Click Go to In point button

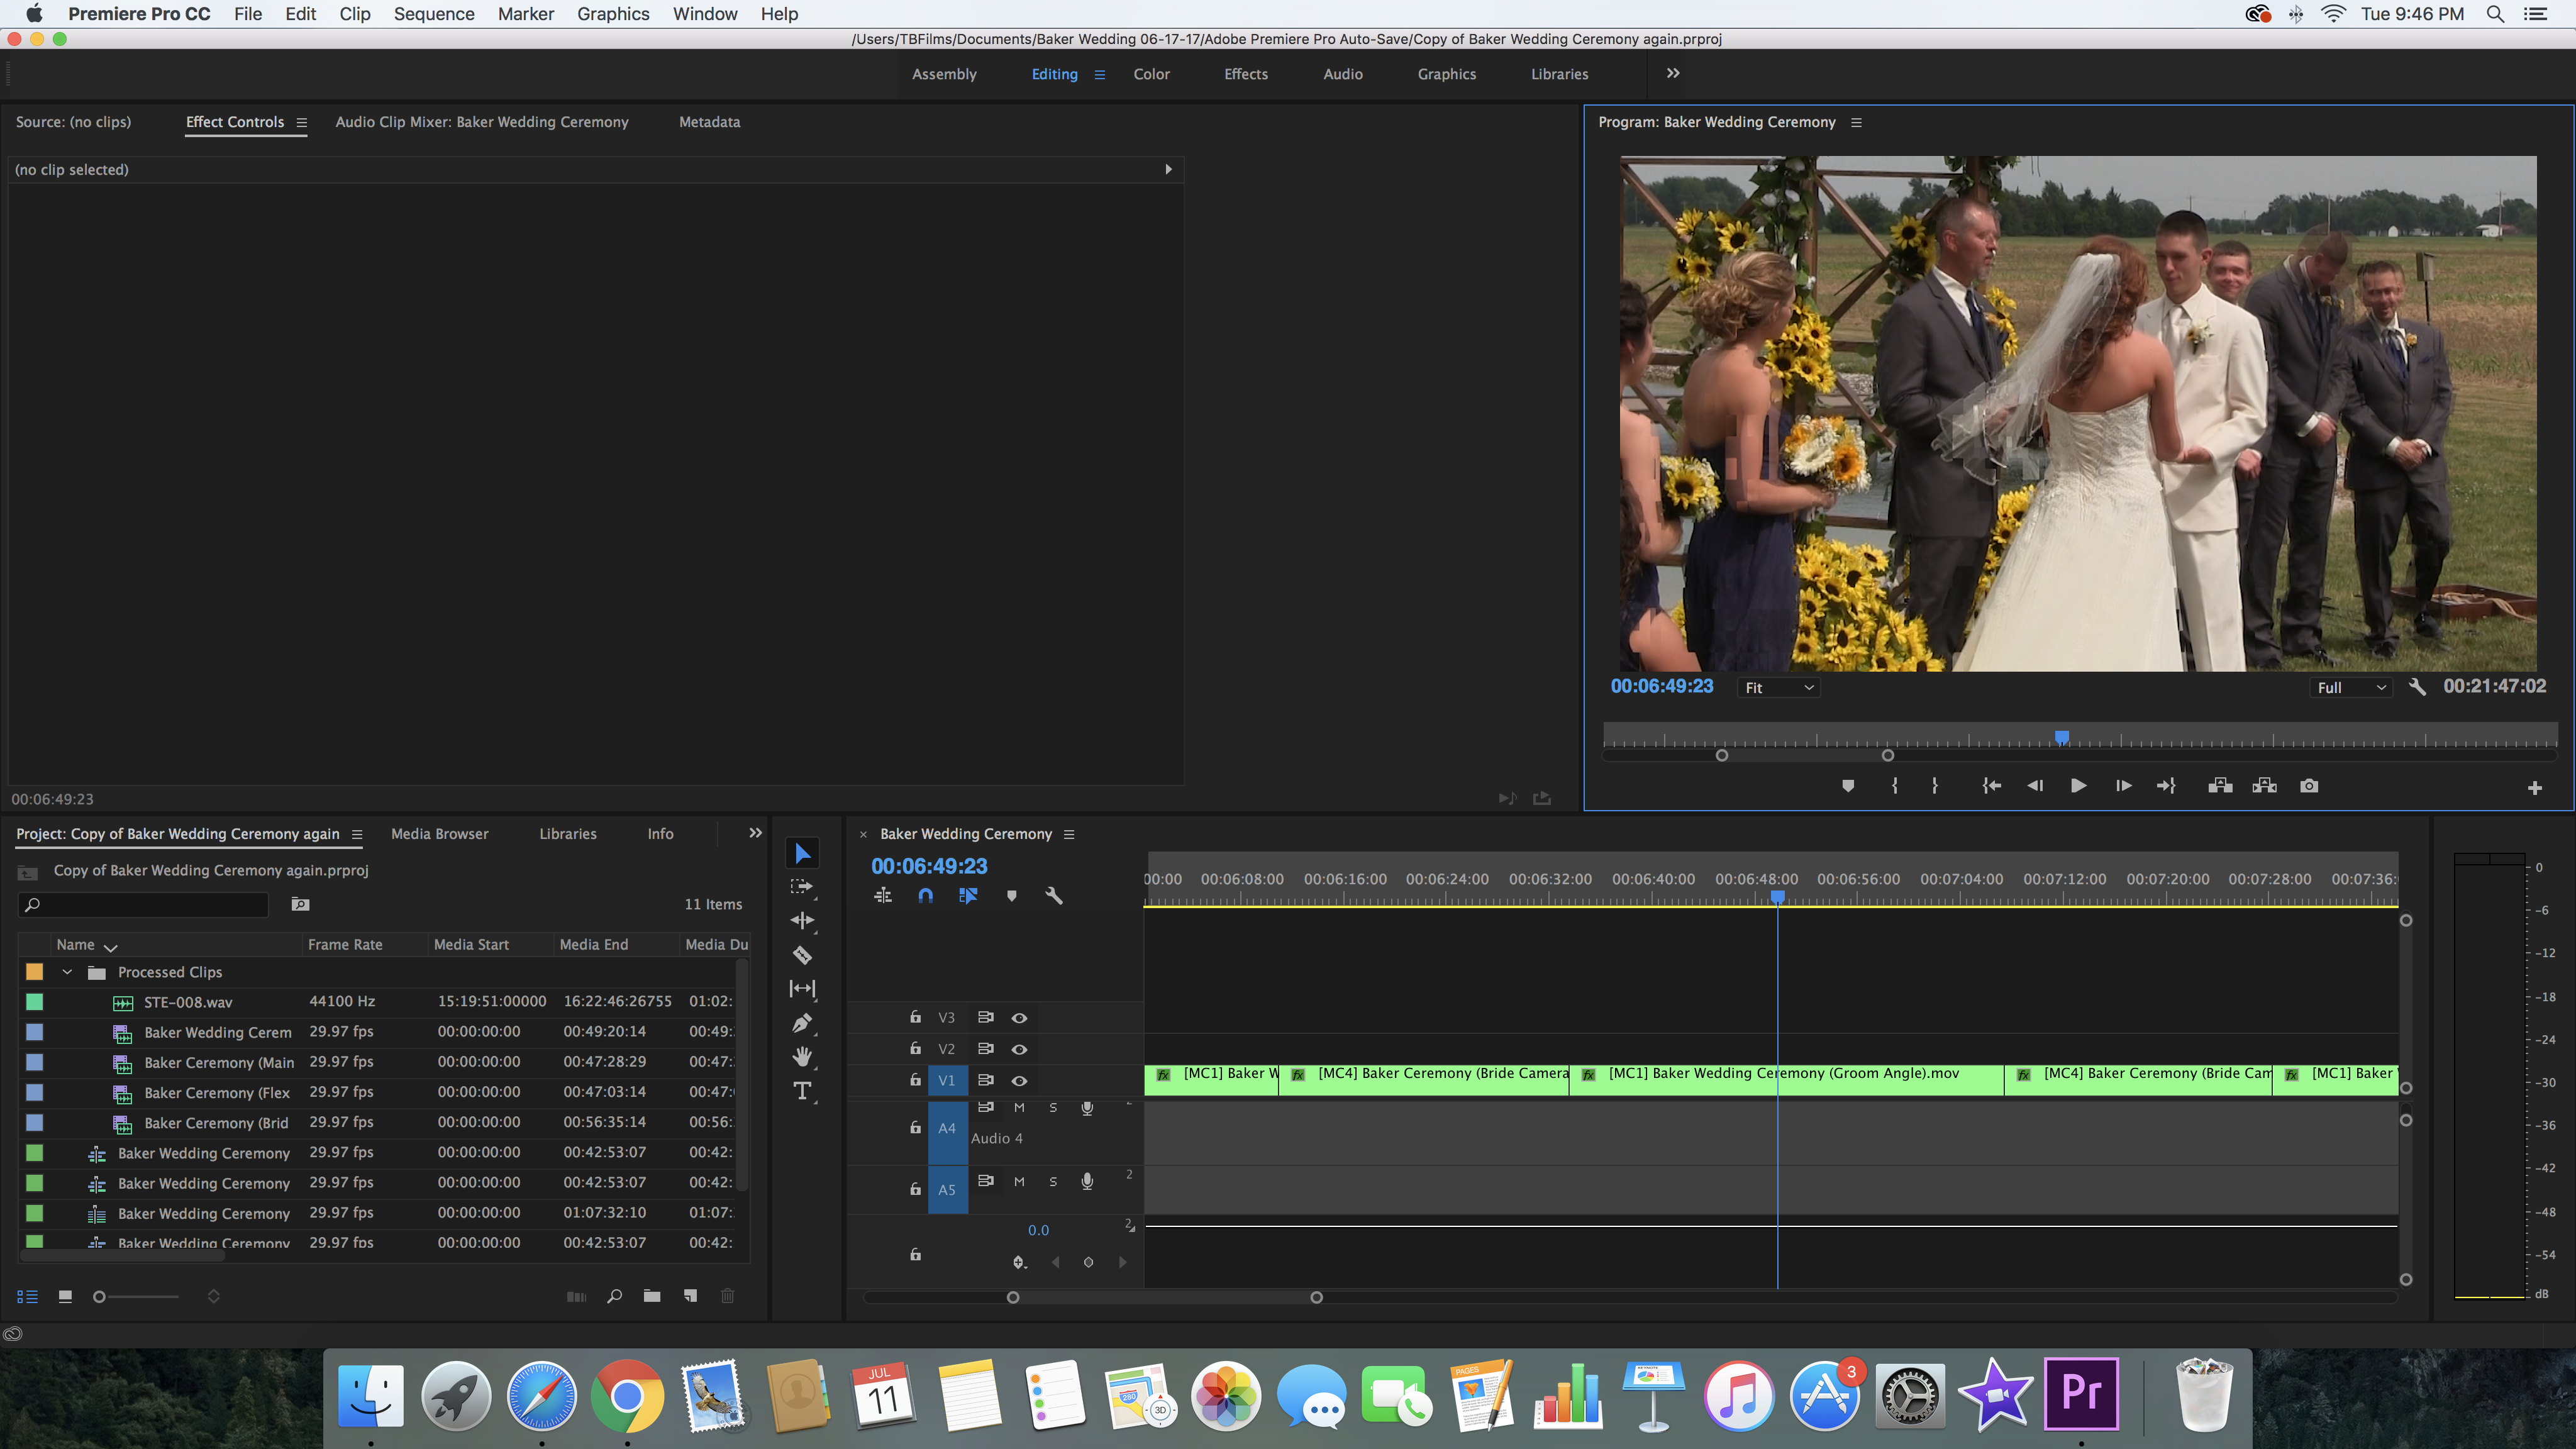(1991, 786)
